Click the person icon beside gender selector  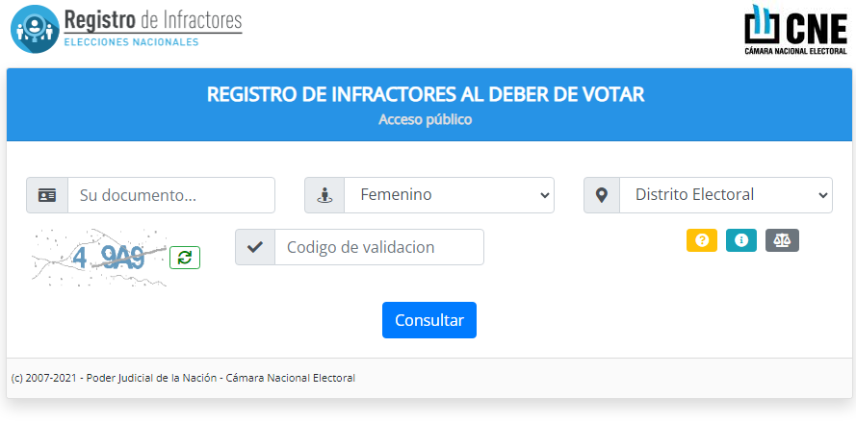point(324,195)
